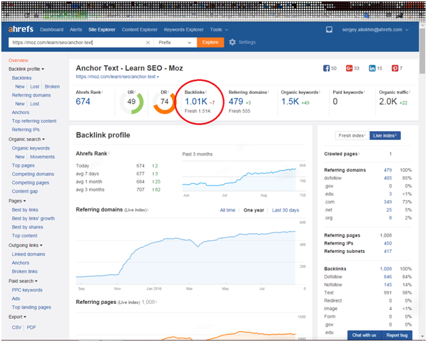Collapse Paid search sidebar section
Image resolution: width=427 pixels, height=342 pixels.
[23, 281]
